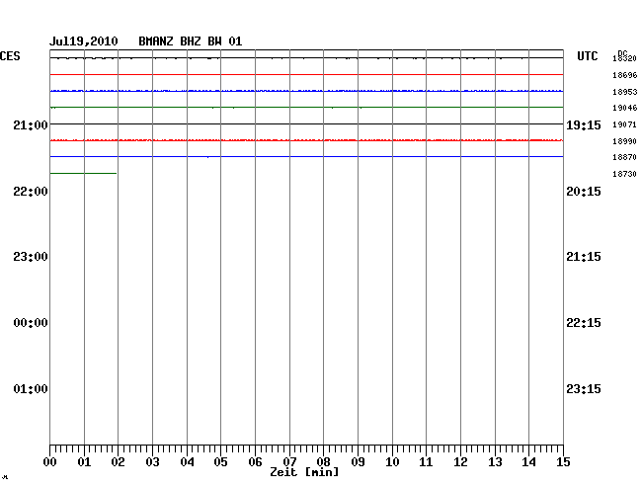Click the 23:15 UTC time label

point(584,388)
